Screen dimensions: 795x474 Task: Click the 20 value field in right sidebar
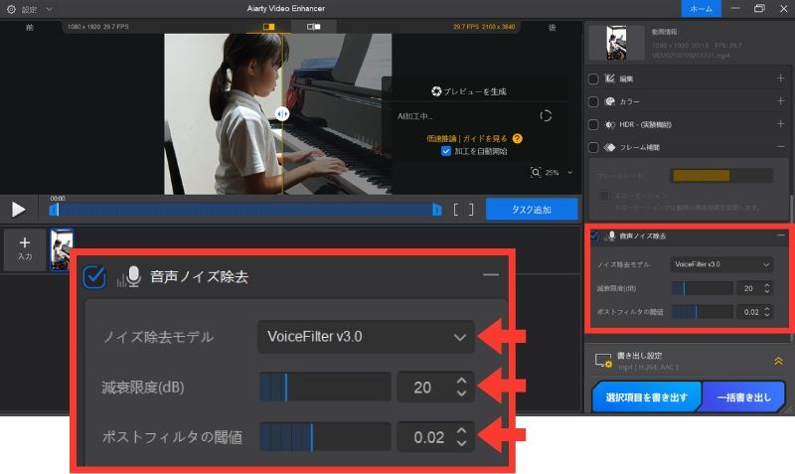[748, 288]
